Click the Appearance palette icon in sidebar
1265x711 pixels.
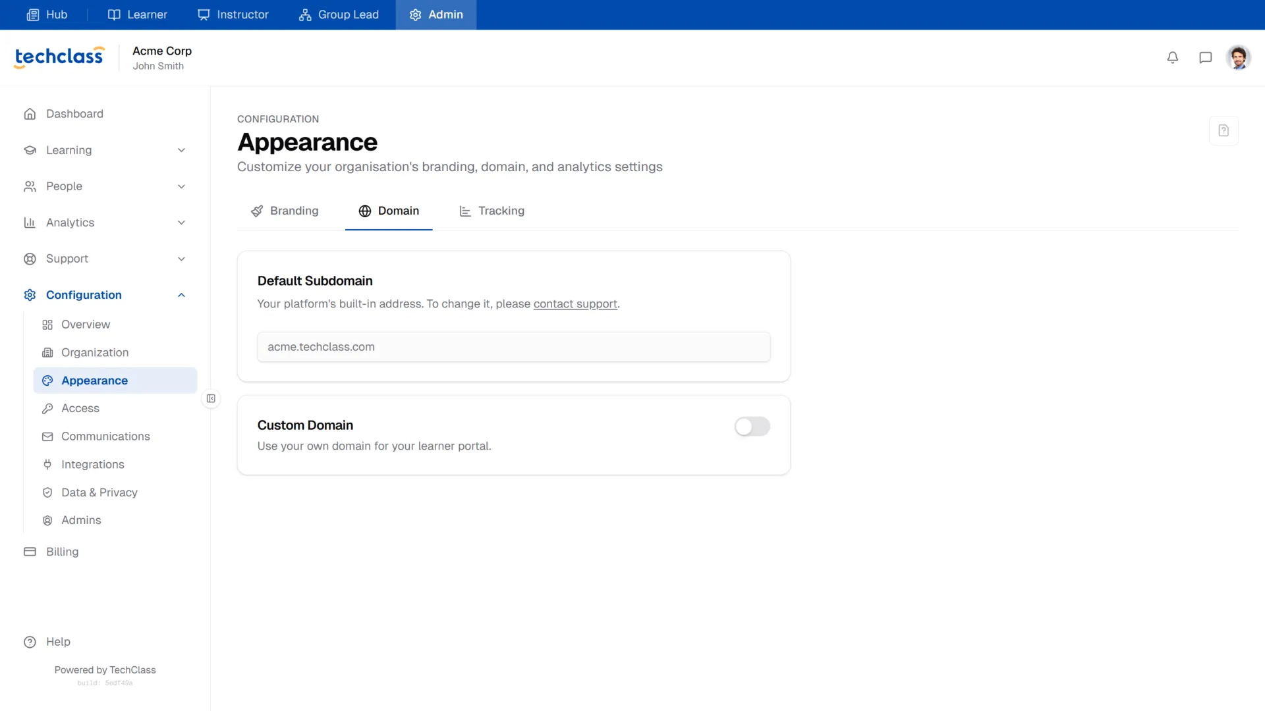coord(47,381)
